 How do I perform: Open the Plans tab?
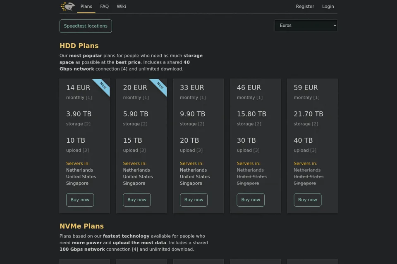click(x=86, y=7)
